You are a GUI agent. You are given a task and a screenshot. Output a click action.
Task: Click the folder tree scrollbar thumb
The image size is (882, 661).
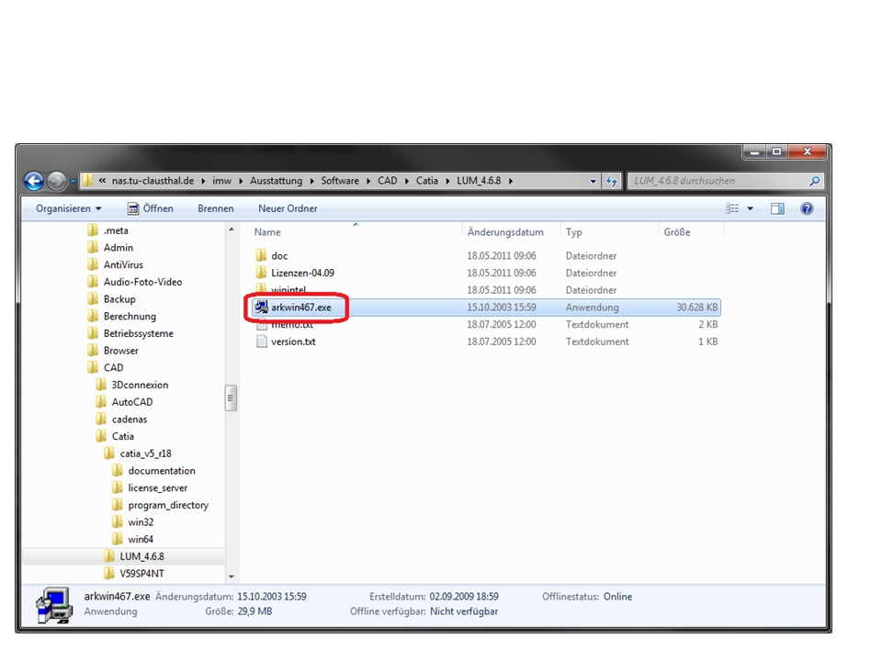(x=232, y=398)
